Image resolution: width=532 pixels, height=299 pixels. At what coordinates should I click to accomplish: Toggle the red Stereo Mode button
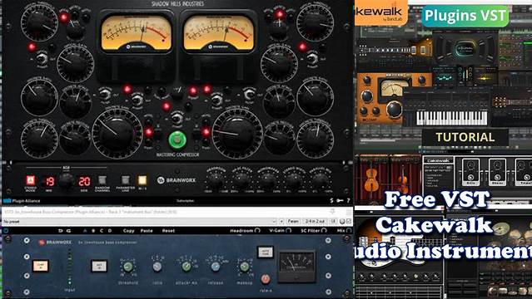(x=31, y=179)
